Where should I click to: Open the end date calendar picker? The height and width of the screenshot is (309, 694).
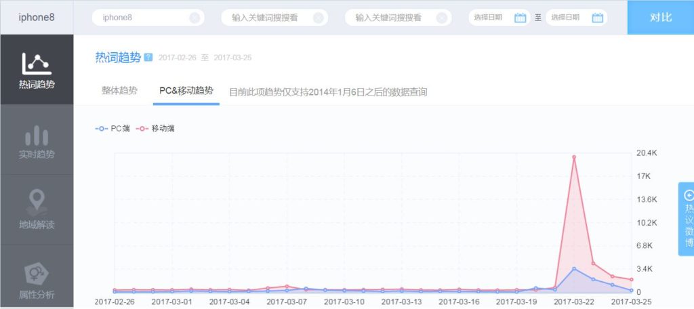click(x=598, y=18)
